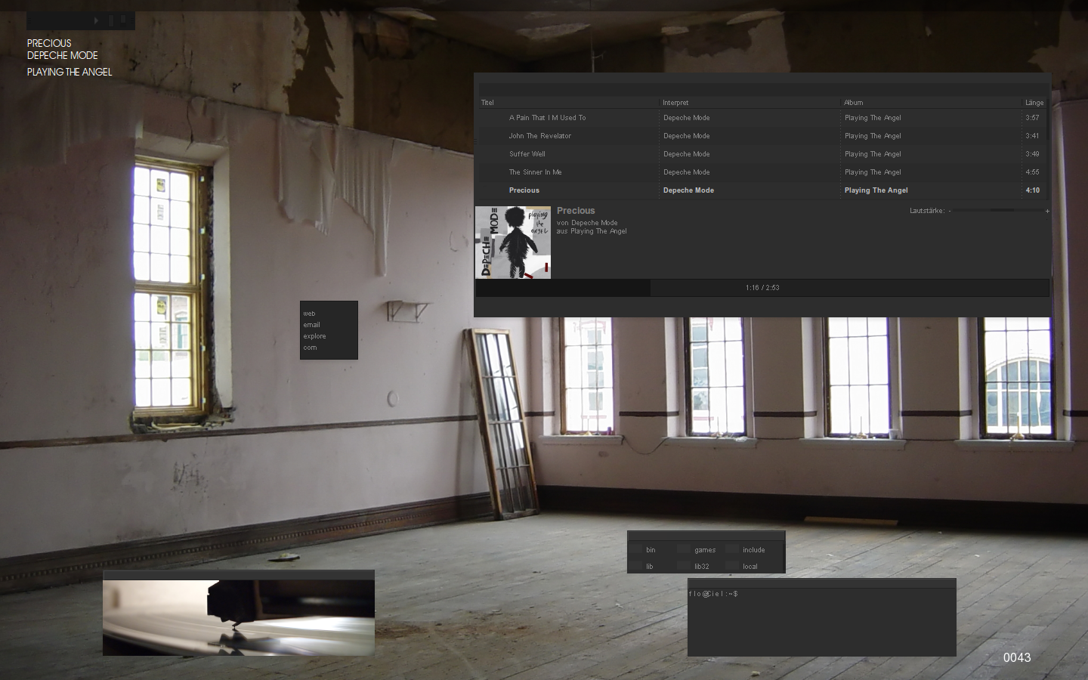Click the terminal window title bar

tap(822, 583)
